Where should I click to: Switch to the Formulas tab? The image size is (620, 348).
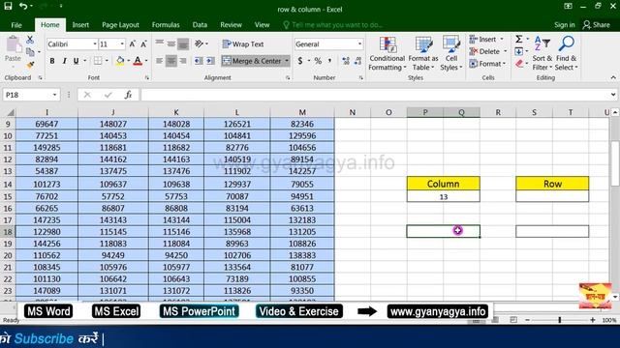tap(166, 25)
